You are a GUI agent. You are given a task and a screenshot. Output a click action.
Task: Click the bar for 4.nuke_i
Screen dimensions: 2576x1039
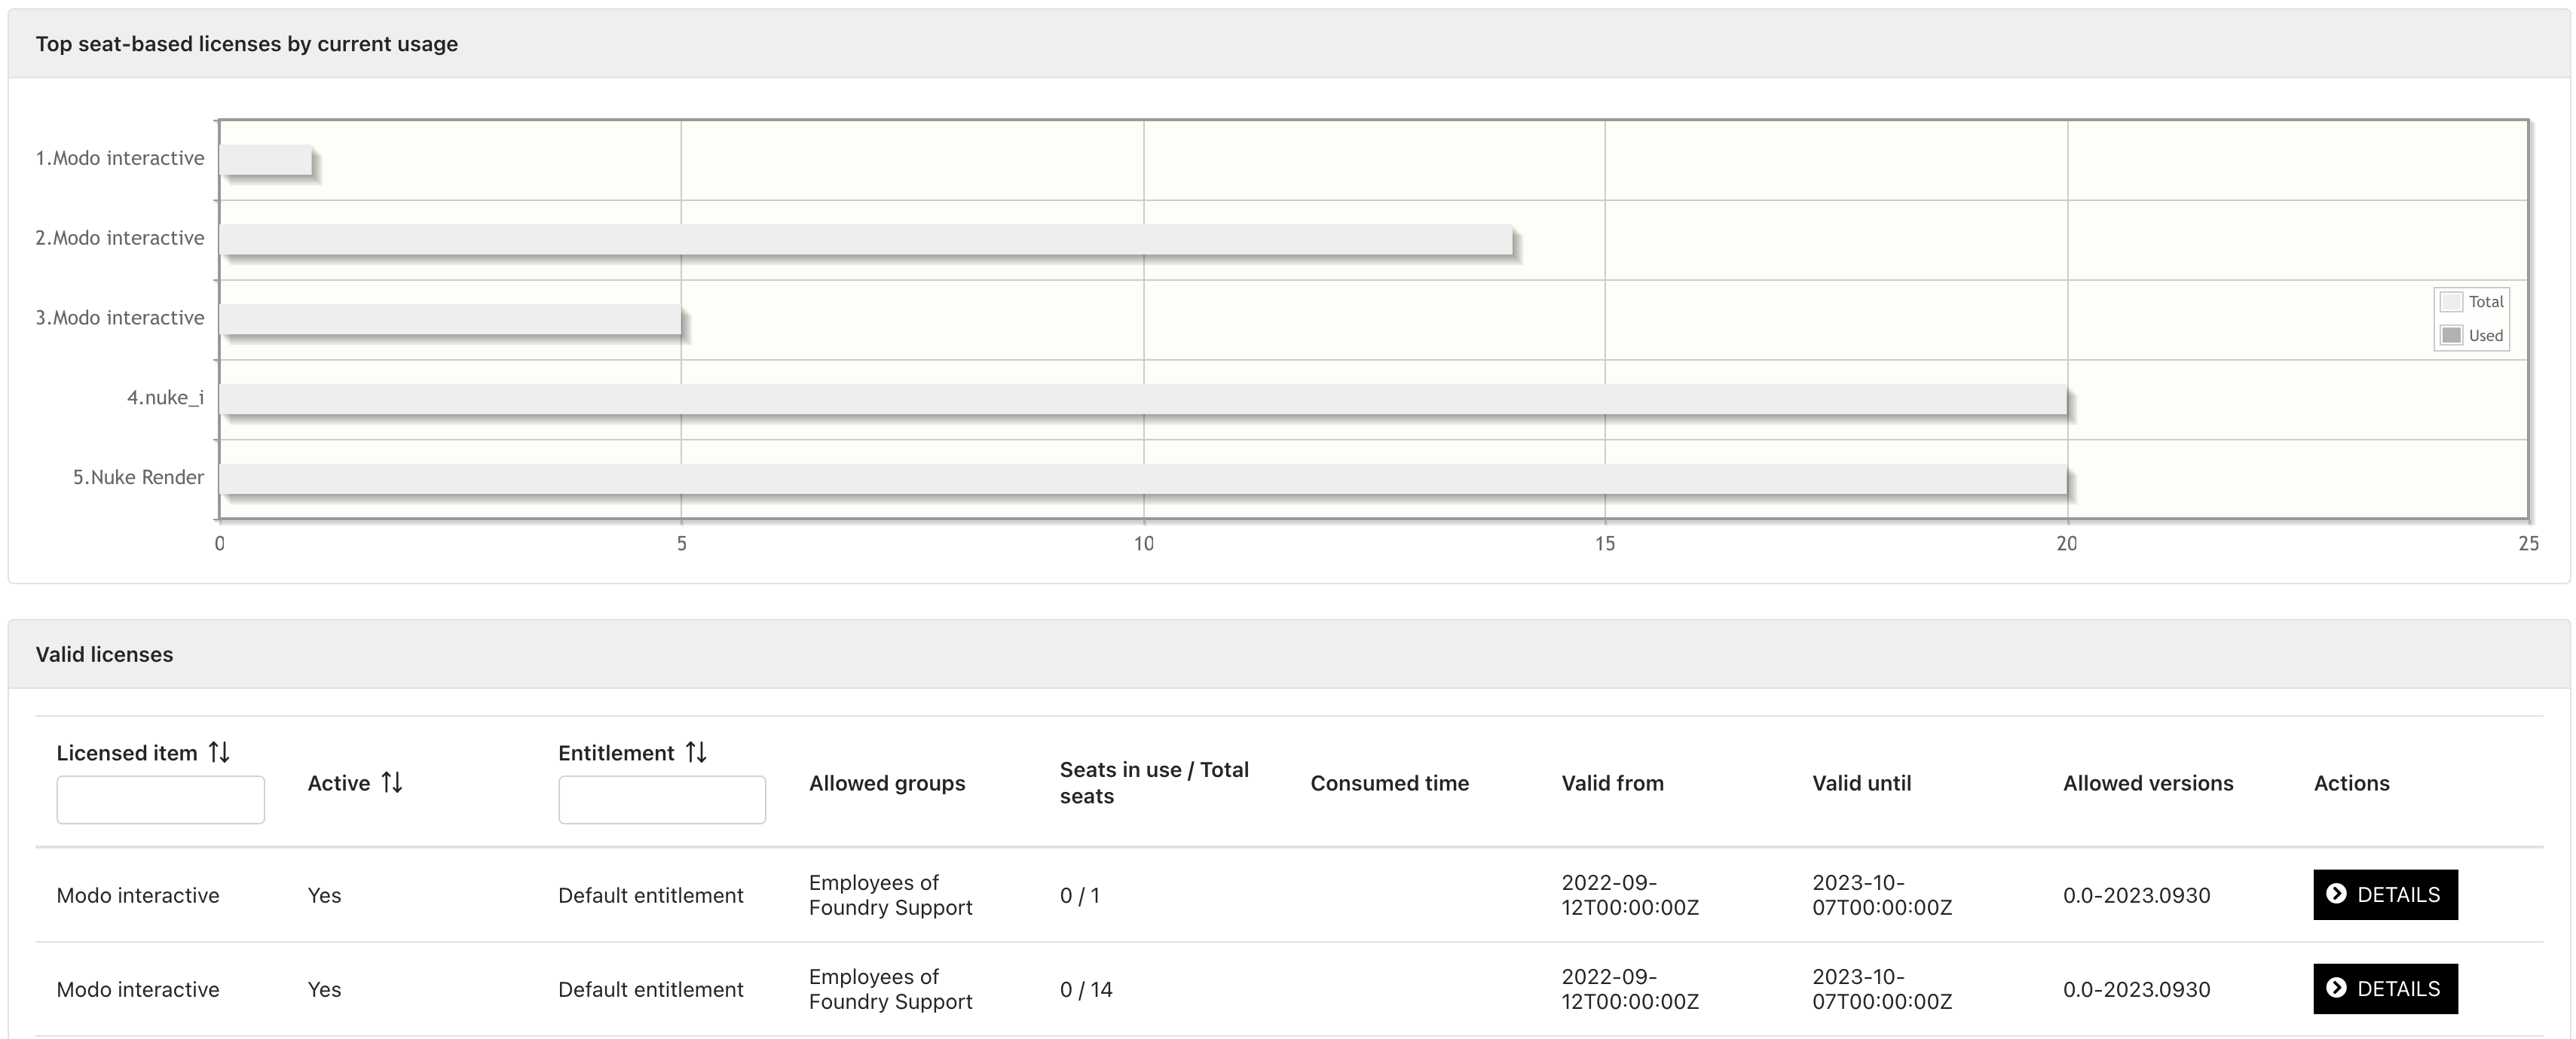click(x=1143, y=400)
